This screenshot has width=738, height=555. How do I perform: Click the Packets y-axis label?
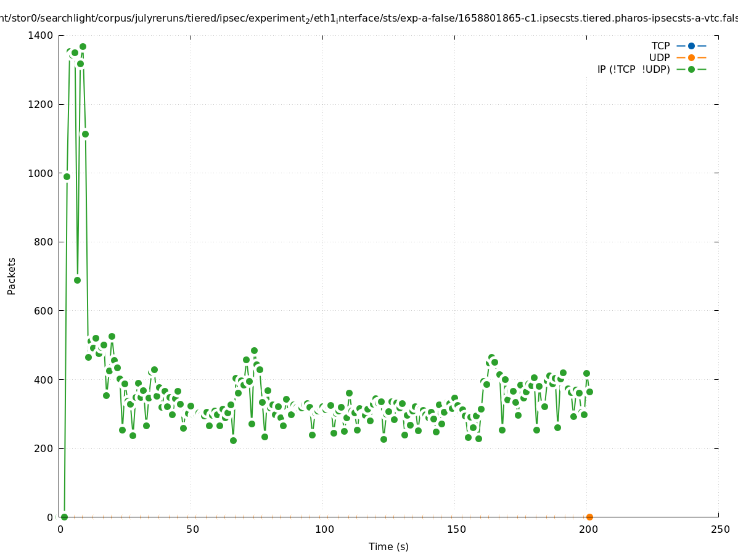[x=12, y=276]
